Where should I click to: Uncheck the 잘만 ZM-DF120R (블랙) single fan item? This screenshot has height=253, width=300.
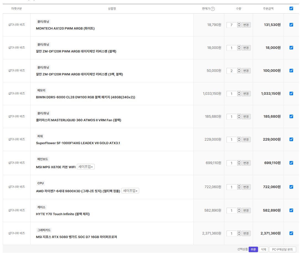(x=291, y=48)
